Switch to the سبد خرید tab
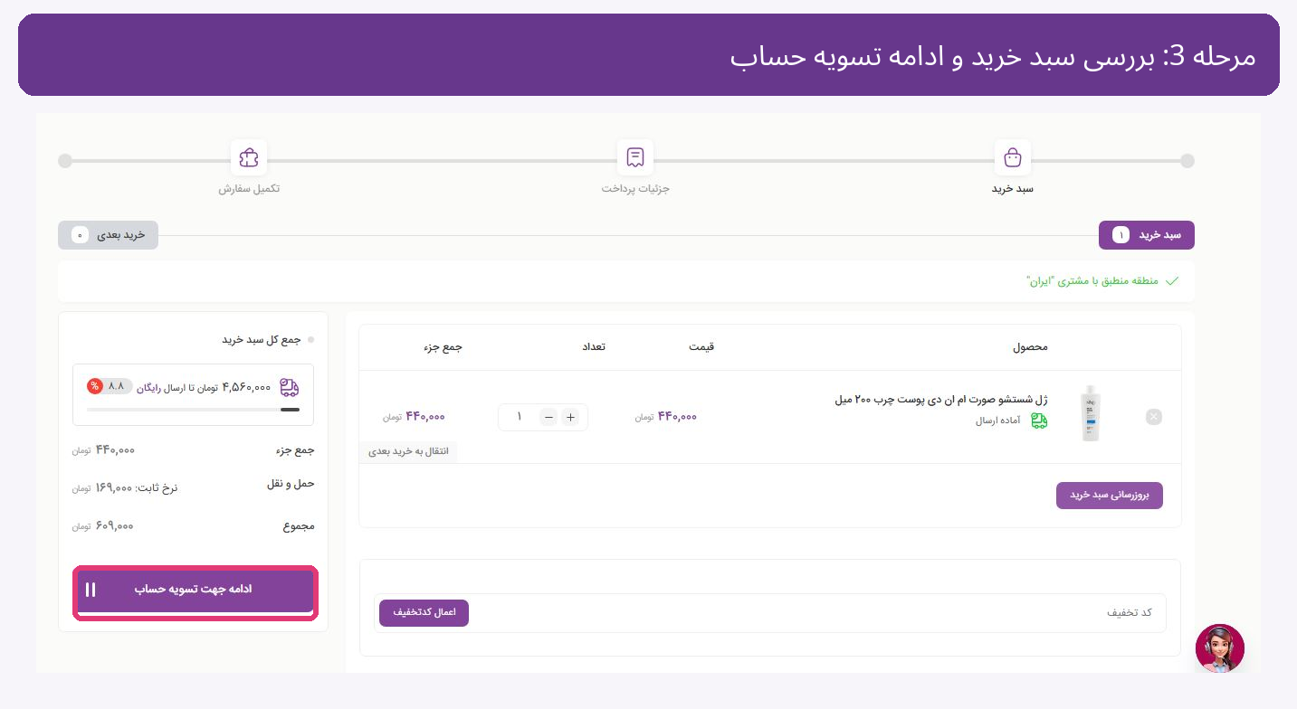The height and width of the screenshot is (709, 1297). [x=1147, y=235]
